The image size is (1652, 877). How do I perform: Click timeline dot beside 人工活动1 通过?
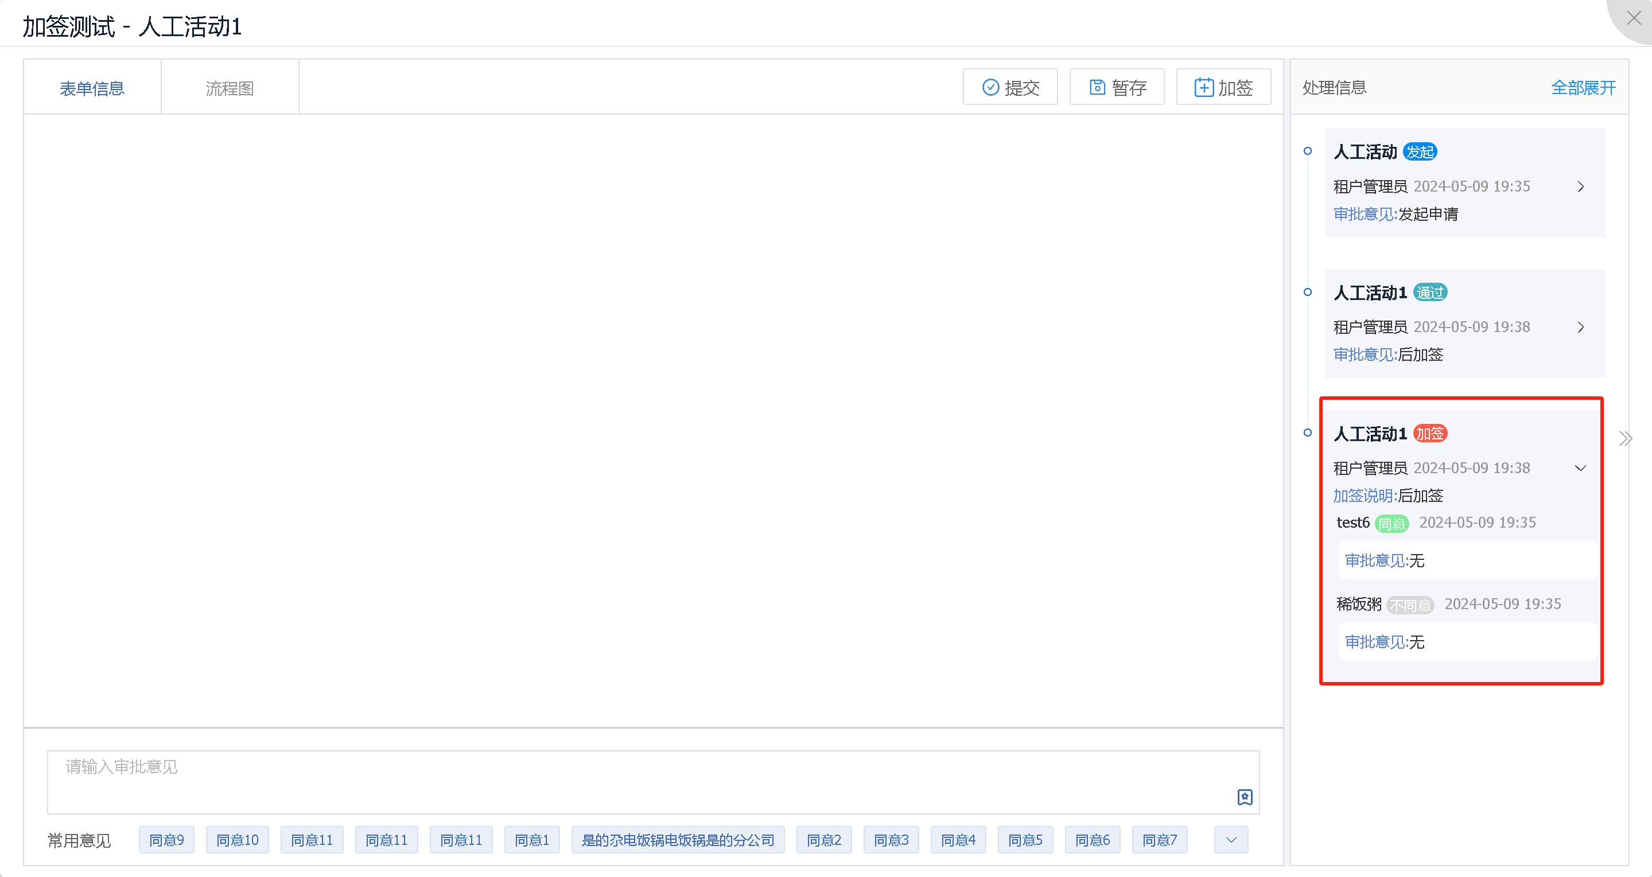[1308, 293]
